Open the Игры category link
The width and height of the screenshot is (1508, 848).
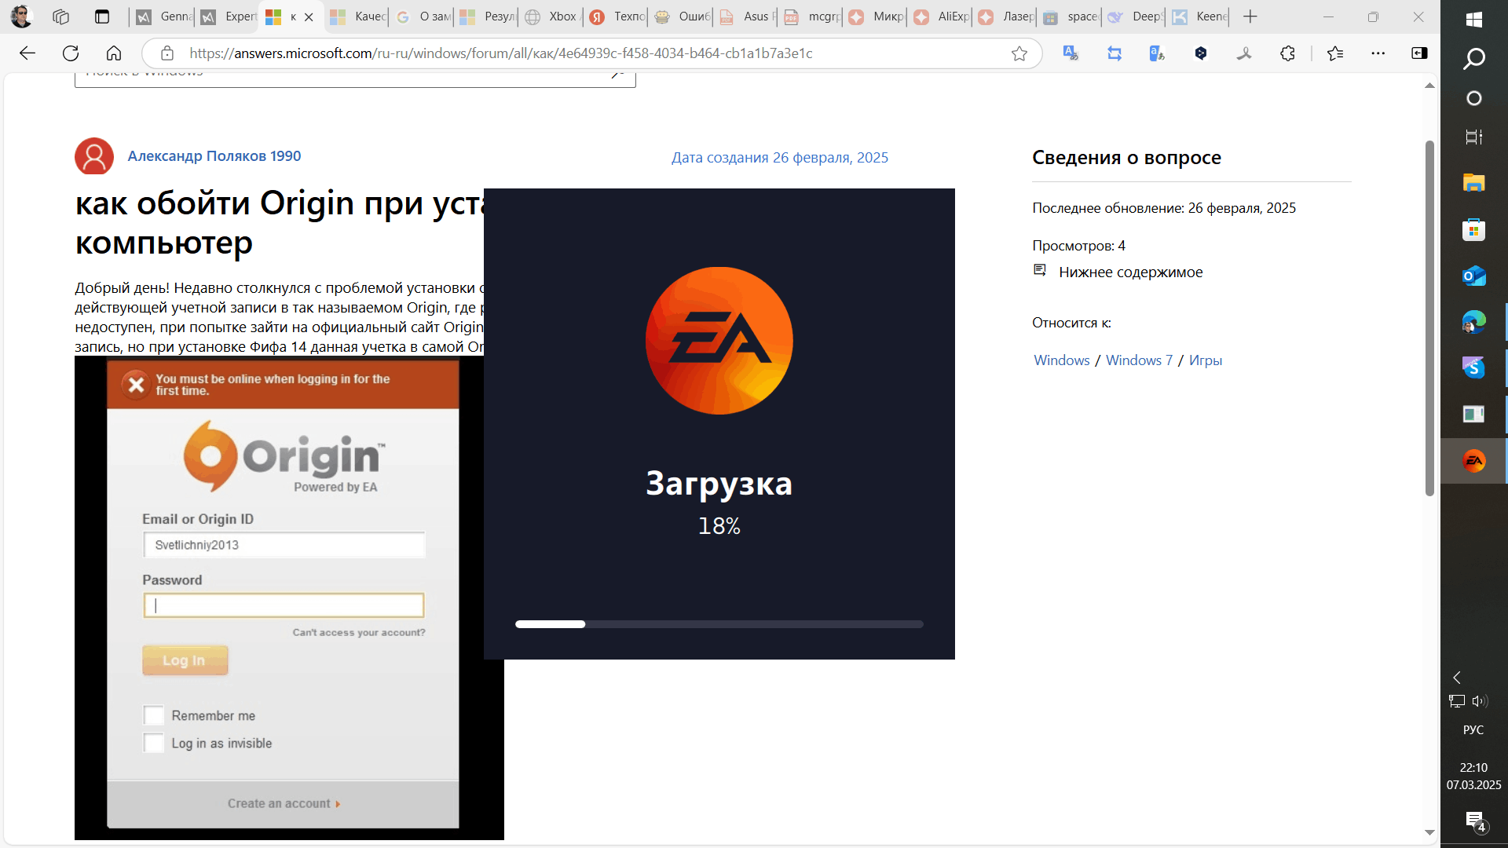(1205, 360)
